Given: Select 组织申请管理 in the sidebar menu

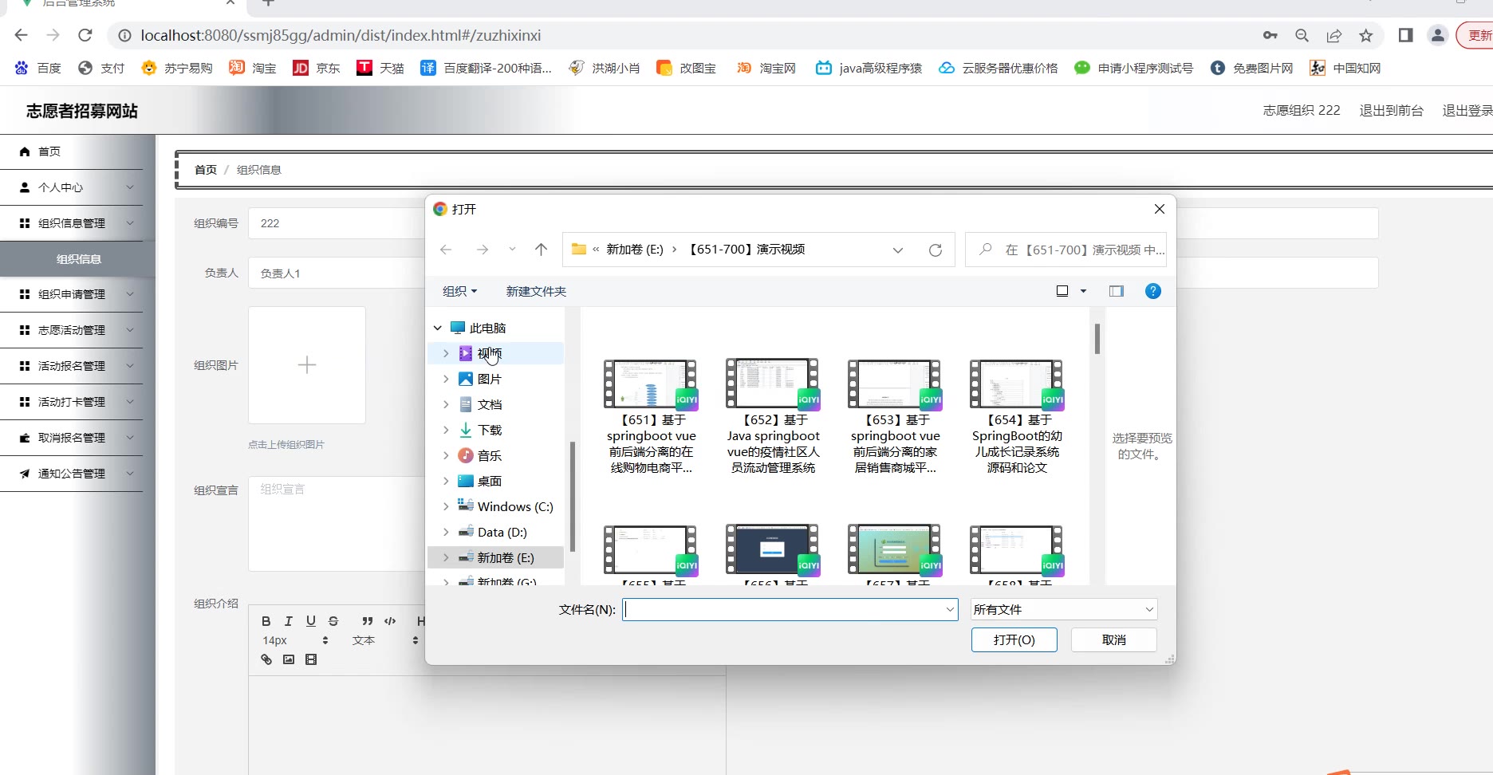Looking at the screenshot, I should (x=72, y=294).
